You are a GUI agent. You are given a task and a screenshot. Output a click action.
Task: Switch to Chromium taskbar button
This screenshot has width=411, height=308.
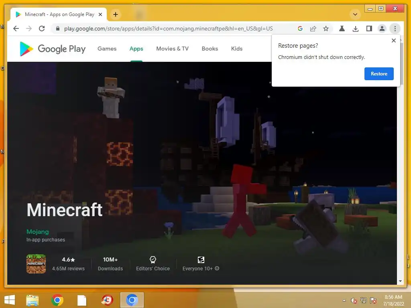[x=132, y=300]
